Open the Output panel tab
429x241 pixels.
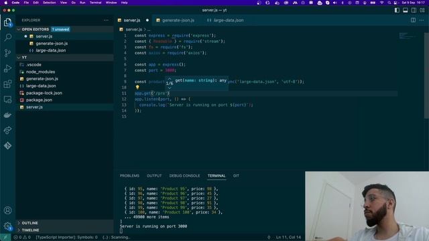click(154, 175)
